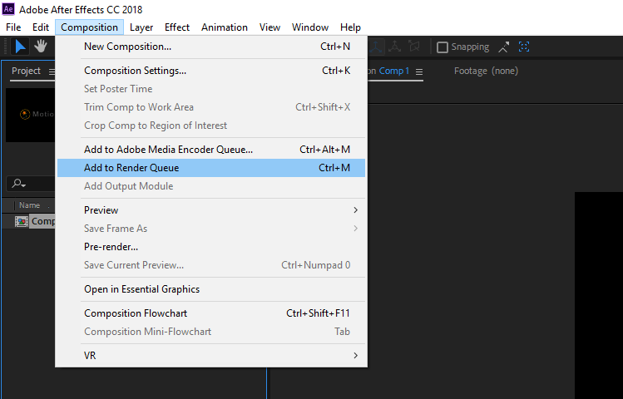Enable the Snapping checkbox
Screen dimensions: 623x399
(443, 47)
